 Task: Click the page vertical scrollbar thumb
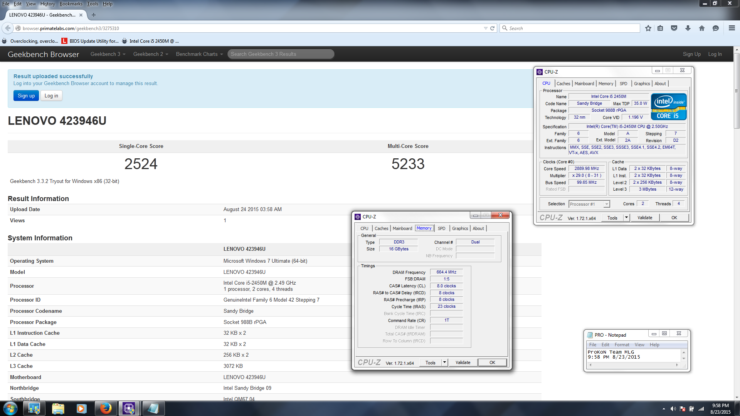point(737,91)
